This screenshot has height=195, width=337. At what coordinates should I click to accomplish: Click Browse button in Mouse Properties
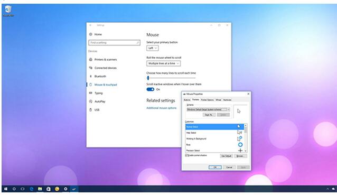click(240, 156)
